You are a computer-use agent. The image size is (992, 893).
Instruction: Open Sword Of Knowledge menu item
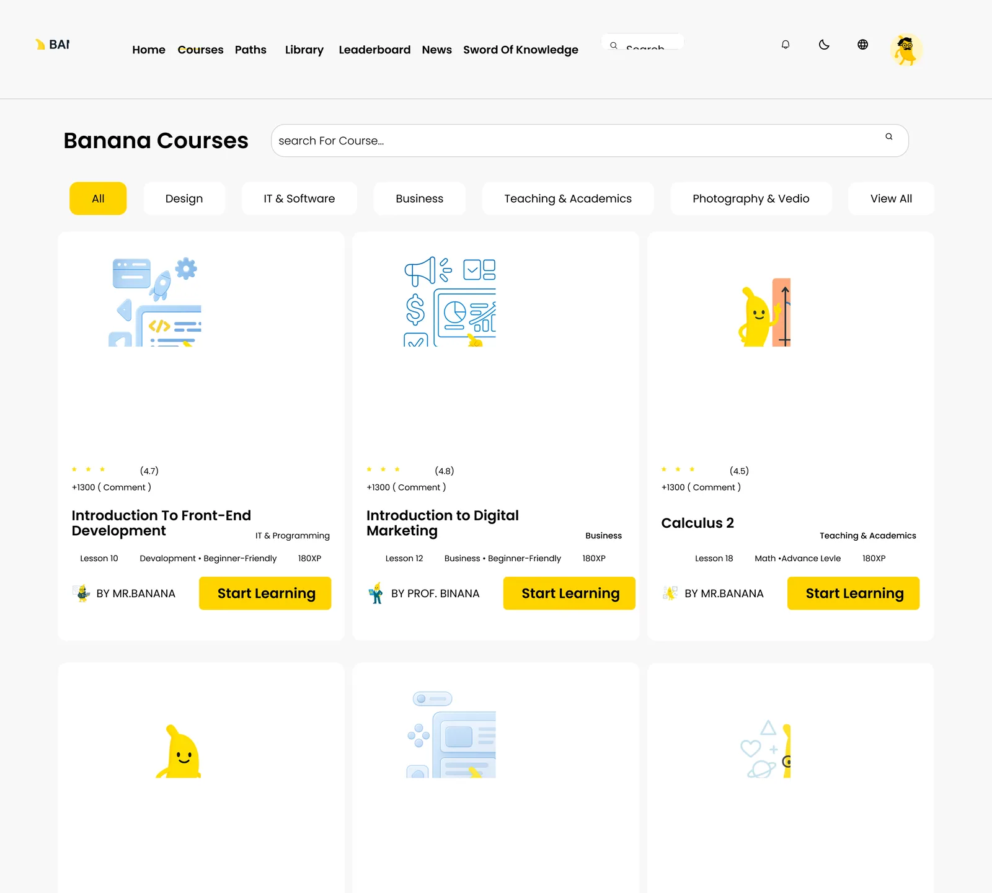tap(521, 50)
